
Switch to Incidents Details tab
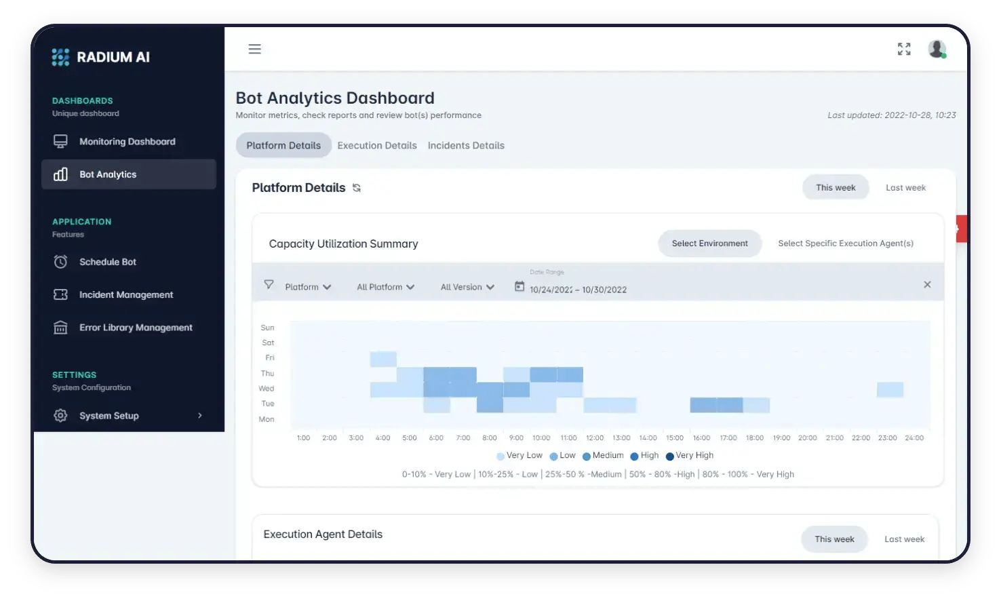click(466, 145)
